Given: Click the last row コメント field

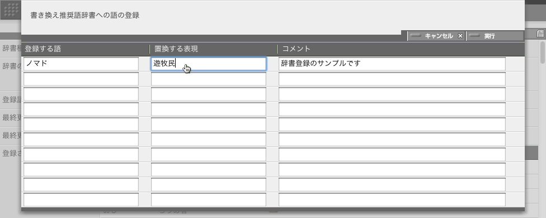Looking at the screenshot, I should (x=392, y=200).
